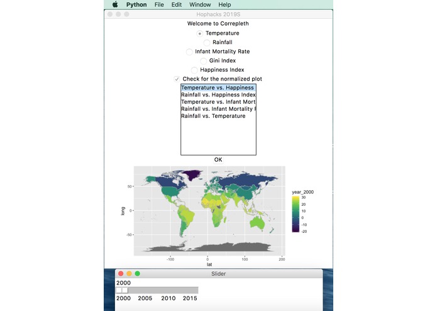Select 'Rainfall vs. Infant Mortality' list entry
The image size is (437, 311).
point(218,109)
